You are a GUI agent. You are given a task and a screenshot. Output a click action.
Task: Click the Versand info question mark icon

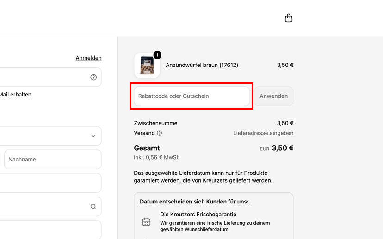(159, 133)
